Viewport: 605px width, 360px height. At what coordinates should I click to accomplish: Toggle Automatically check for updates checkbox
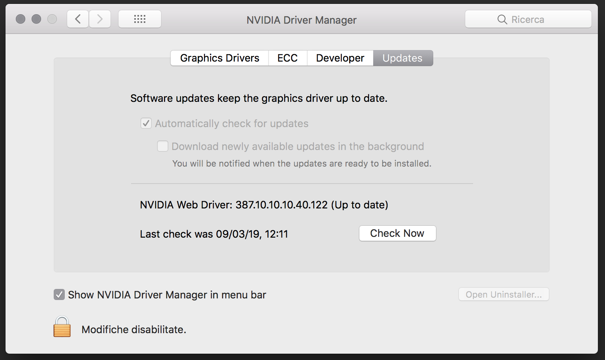146,124
